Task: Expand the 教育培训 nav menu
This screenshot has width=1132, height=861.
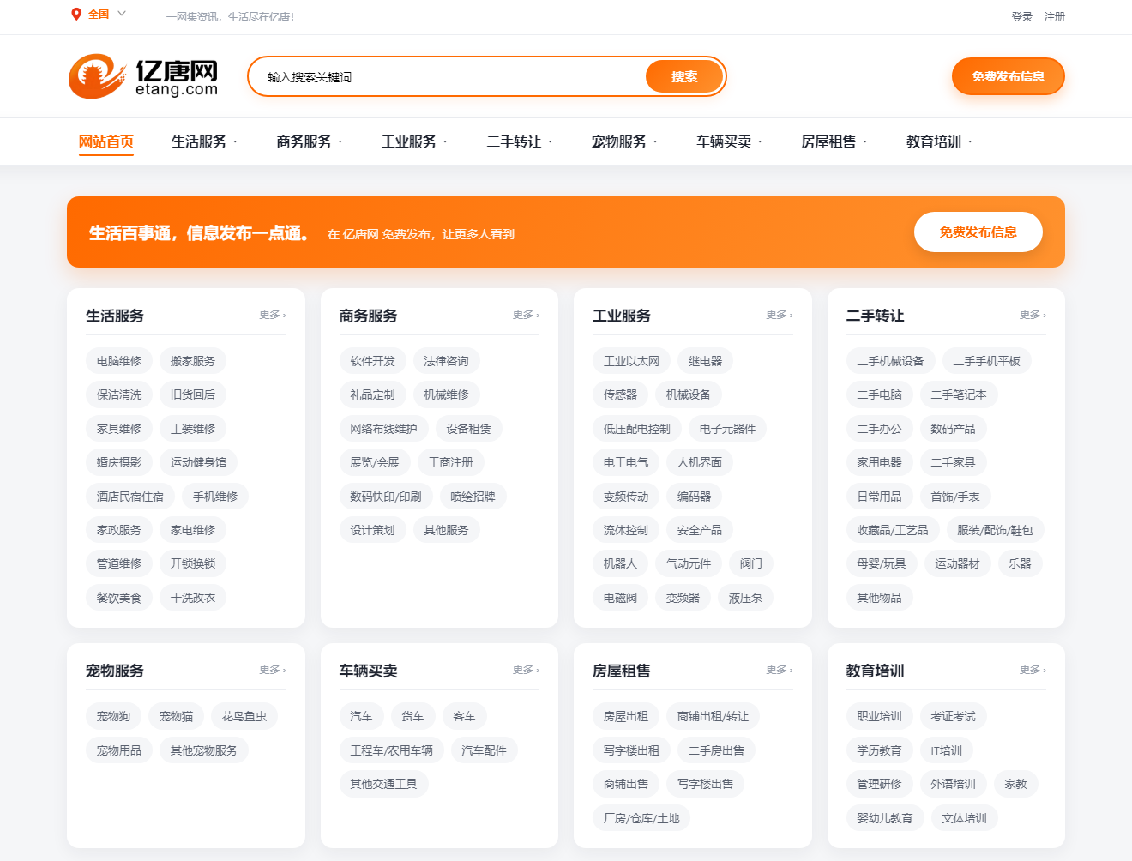Action: [939, 142]
